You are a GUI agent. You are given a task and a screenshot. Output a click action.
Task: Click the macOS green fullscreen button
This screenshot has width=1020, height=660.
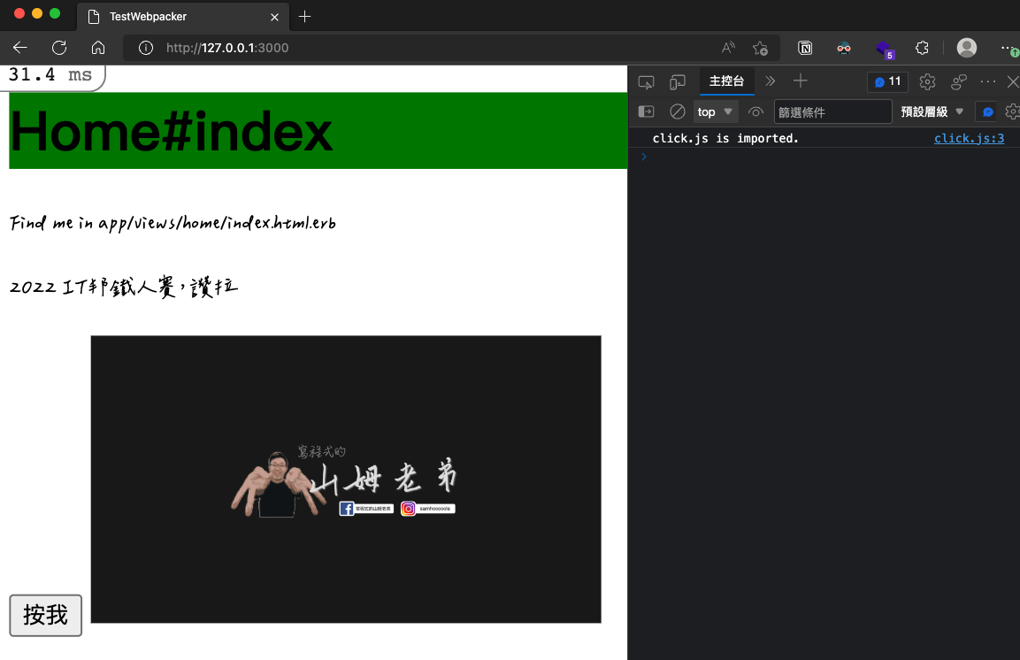click(x=55, y=13)
